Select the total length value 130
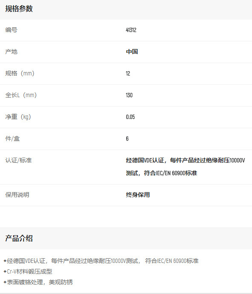The image size is (252, 294). (x=129, y=95)
